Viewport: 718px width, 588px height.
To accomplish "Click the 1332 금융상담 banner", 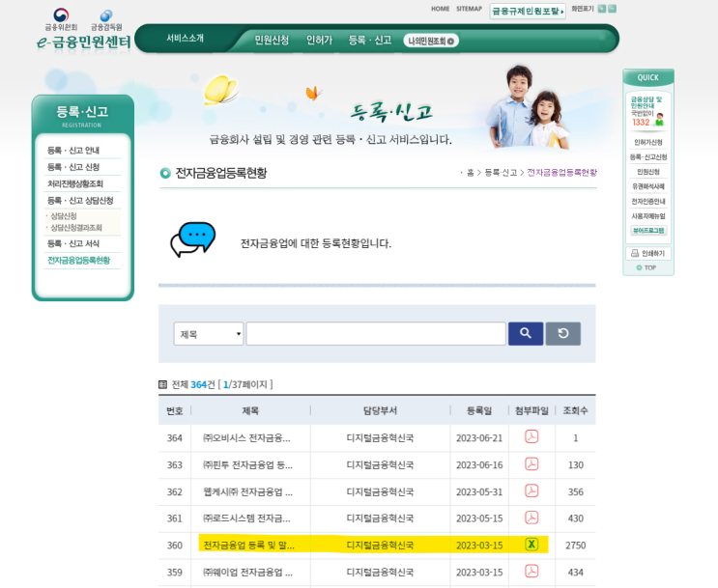I will coord(647,111).
